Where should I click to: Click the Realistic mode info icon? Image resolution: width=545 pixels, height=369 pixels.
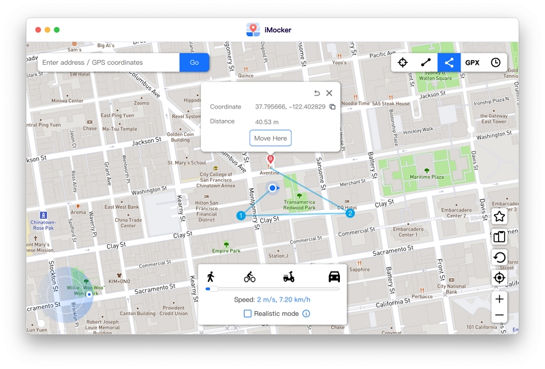306,314
